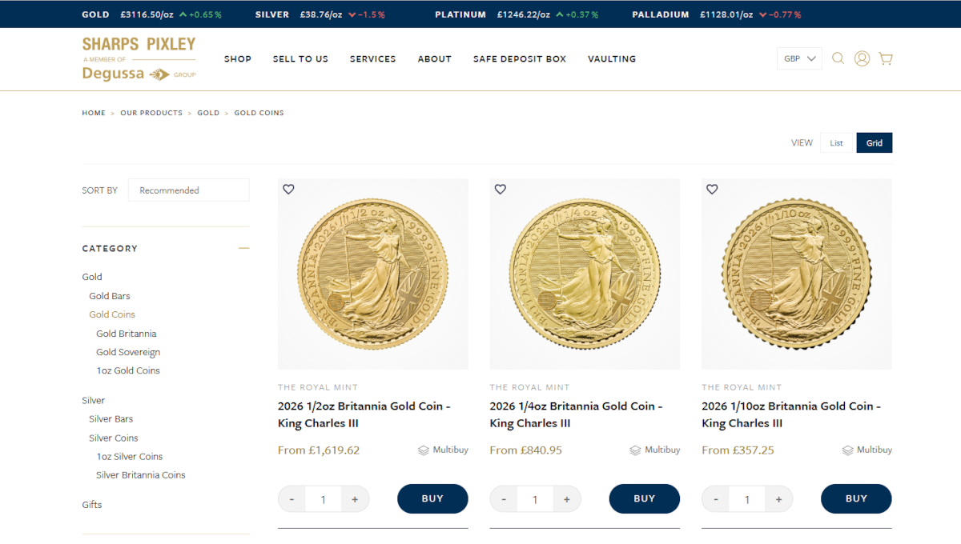Collapse the Category filter section
This screenshot has height=544, width=961.
244,249
